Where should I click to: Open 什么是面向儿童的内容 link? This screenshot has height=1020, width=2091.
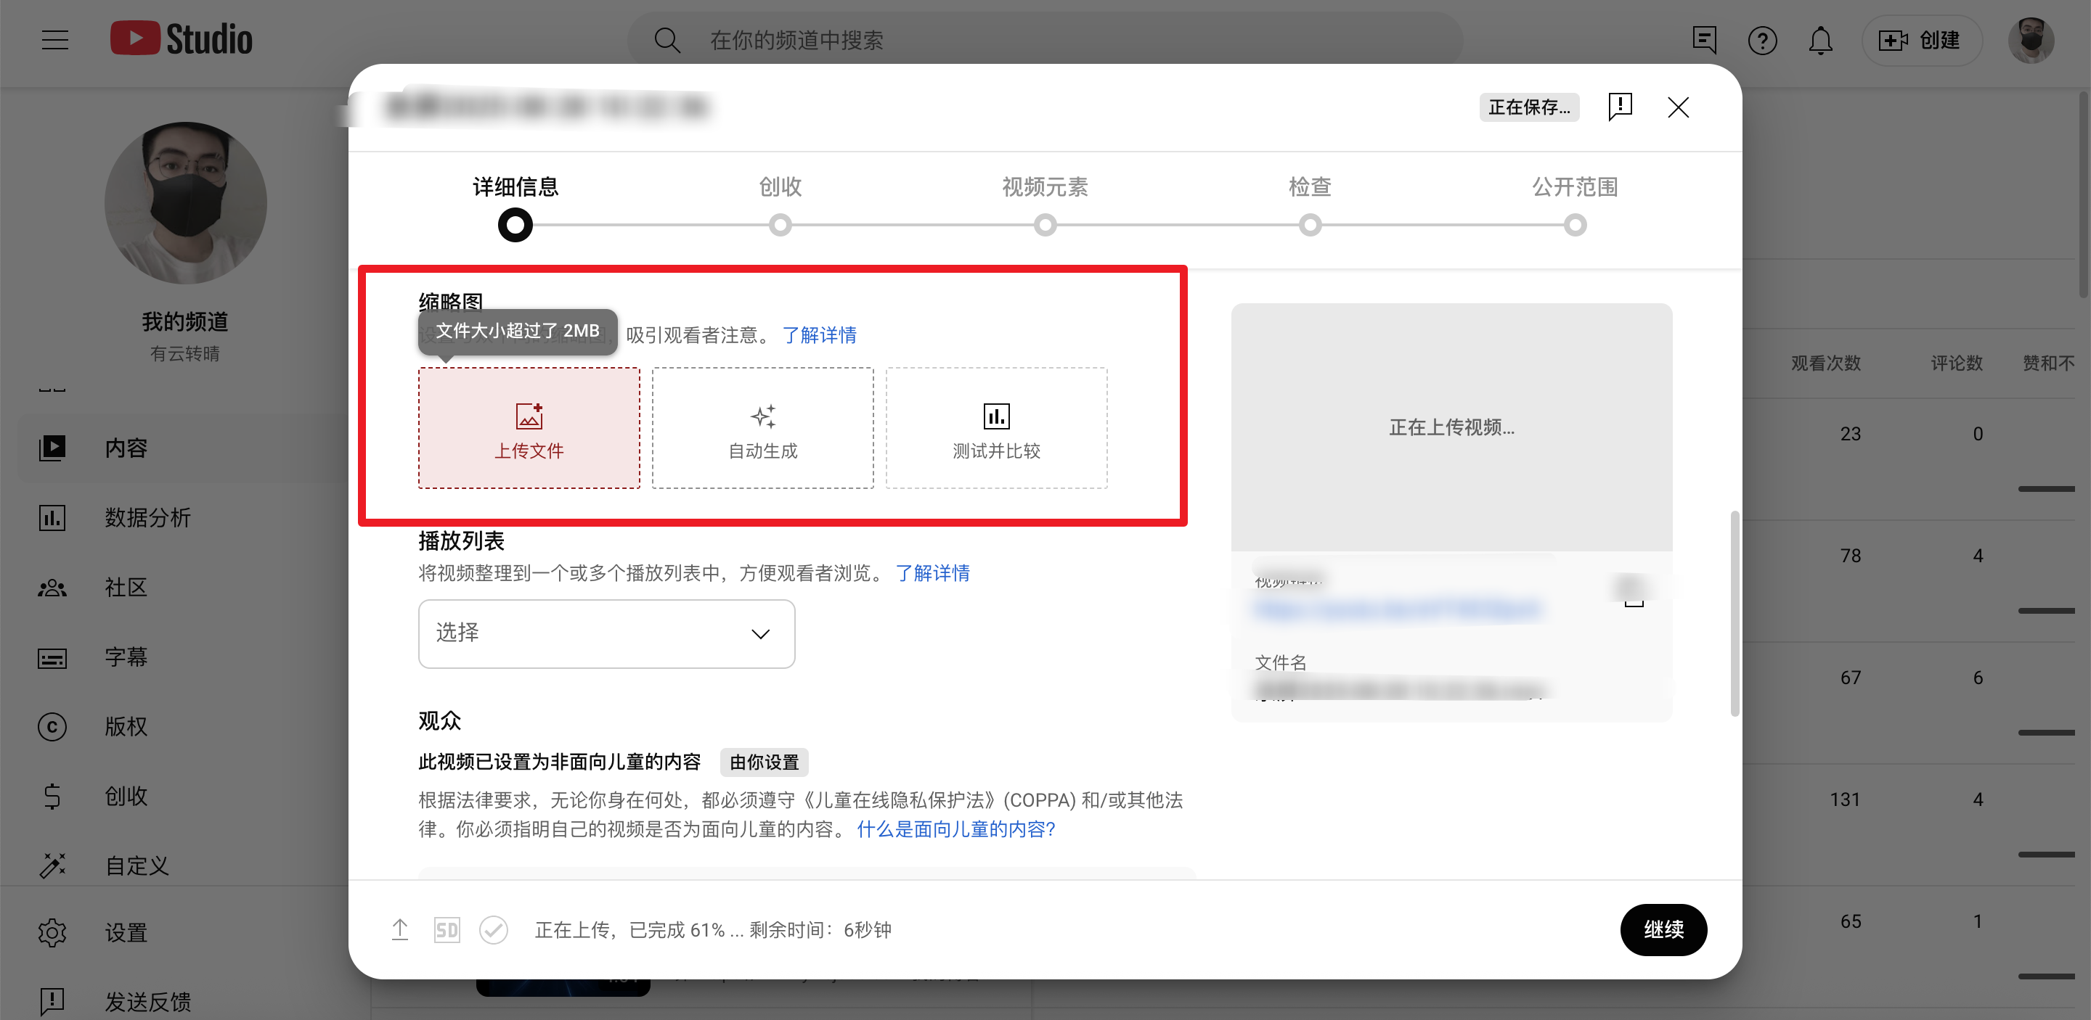pyautogui.click(x=955, y=828)
